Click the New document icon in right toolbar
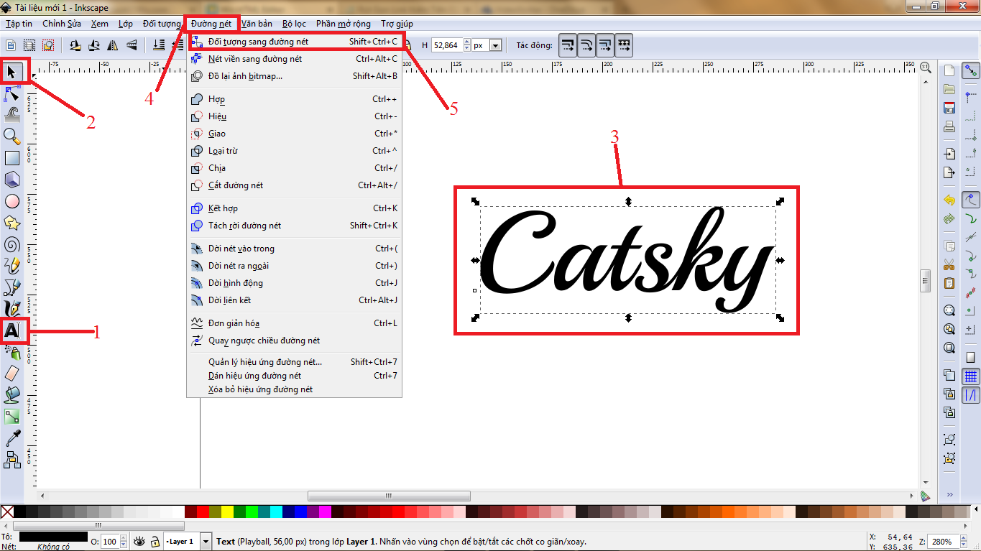This screenshot has height=551, width=981. pos(949,71)
